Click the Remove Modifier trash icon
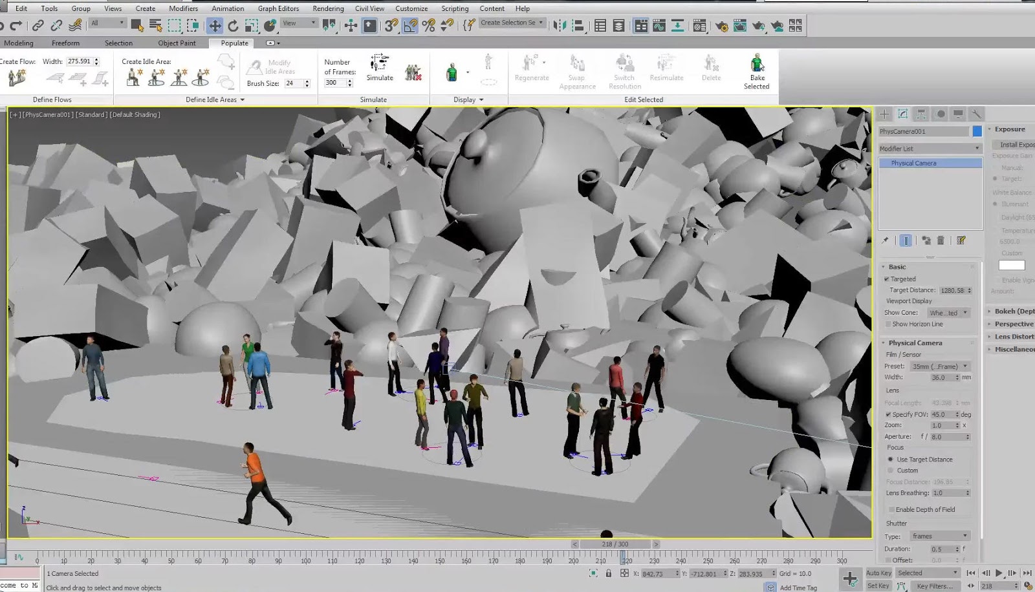Screen dimensions: 1035x592 click(x=941, y=240)
